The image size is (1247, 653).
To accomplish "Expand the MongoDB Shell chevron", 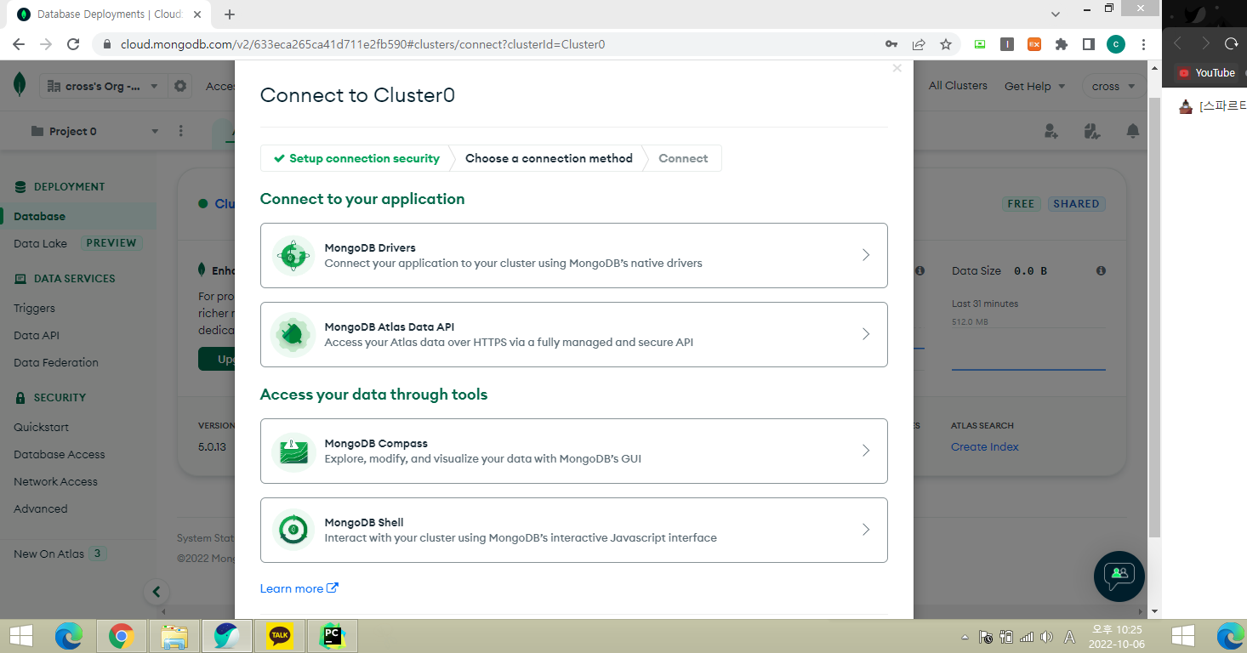I will click(x=866, y=530).
